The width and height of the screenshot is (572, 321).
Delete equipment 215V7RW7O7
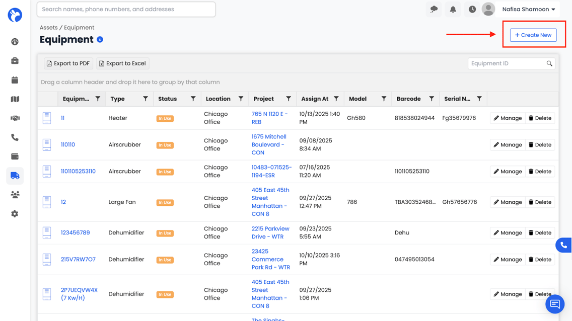click(x=540, y=260)
